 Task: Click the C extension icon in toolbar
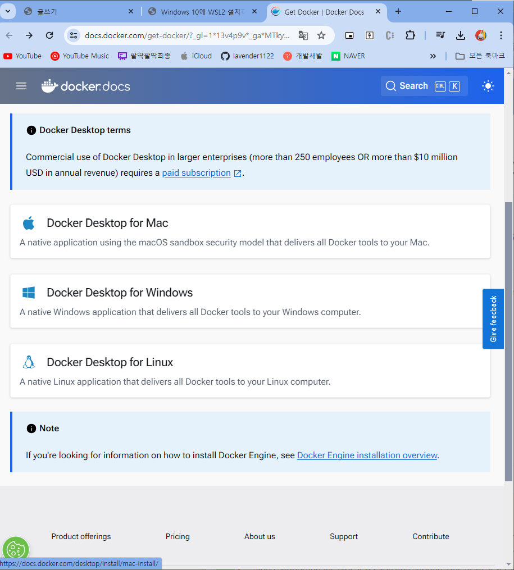point(390,35)
